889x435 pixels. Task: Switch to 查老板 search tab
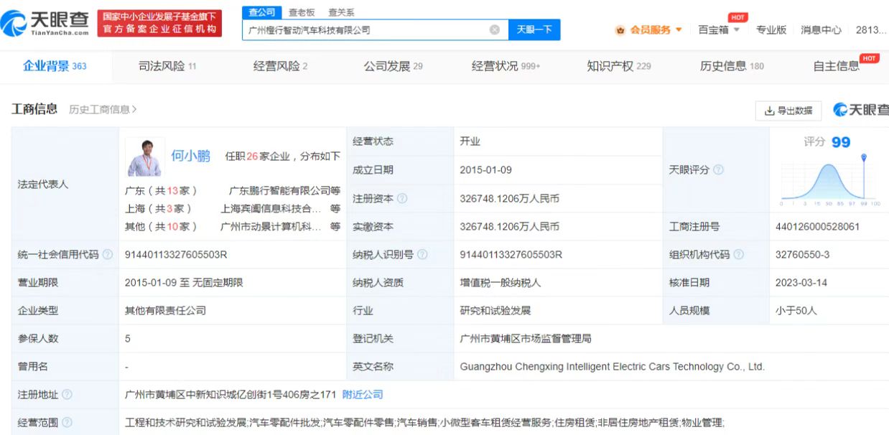click(x=302, y=12)
